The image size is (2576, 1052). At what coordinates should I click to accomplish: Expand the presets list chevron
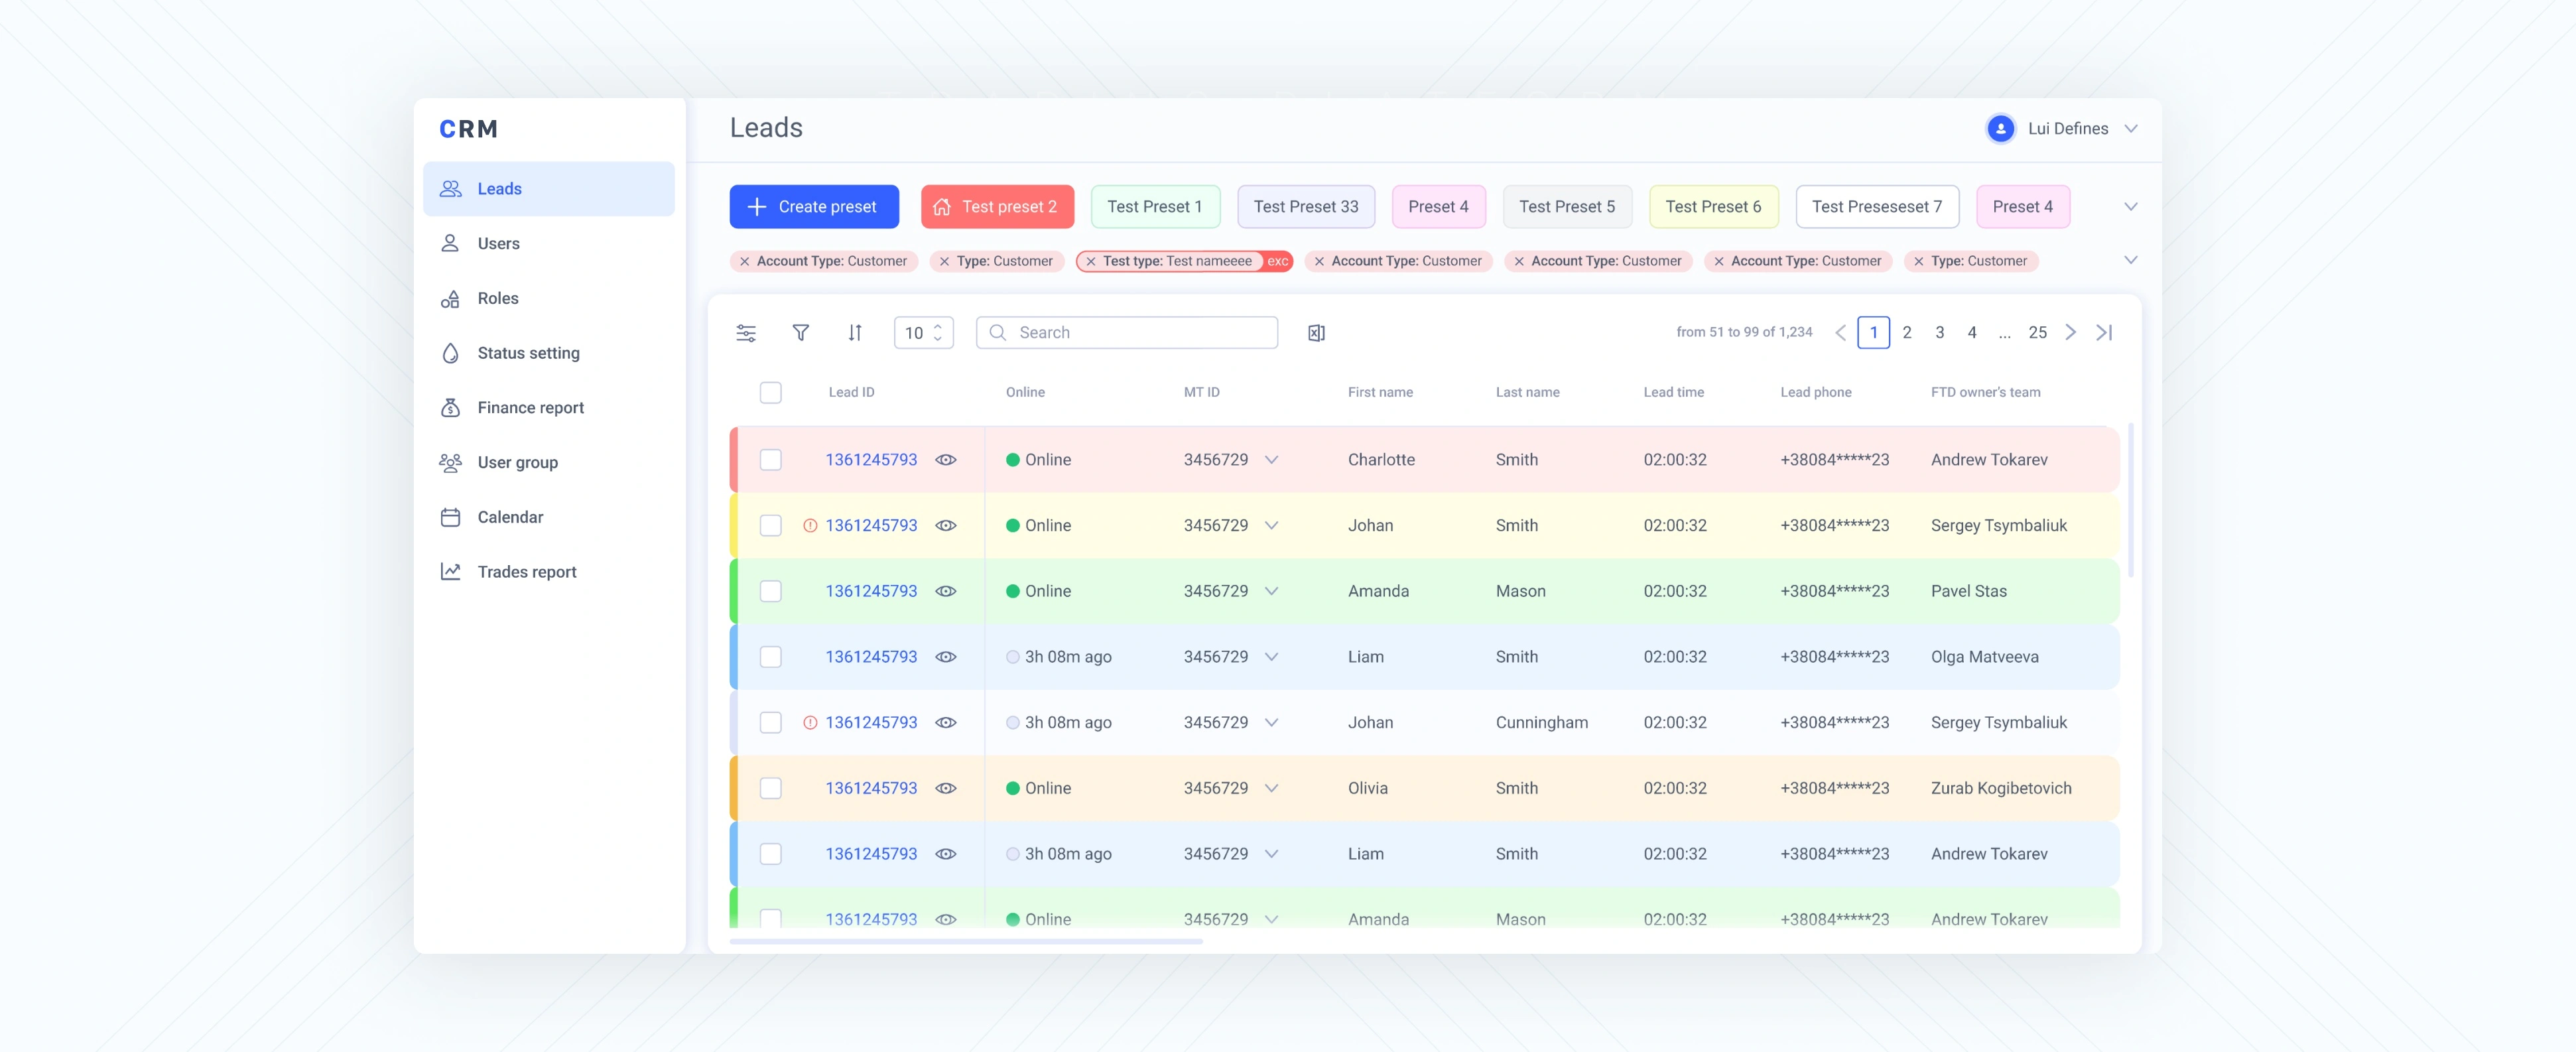[x=2131, y=207]
